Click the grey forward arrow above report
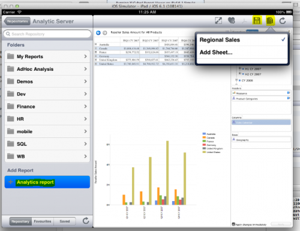 tap(105, 32)
